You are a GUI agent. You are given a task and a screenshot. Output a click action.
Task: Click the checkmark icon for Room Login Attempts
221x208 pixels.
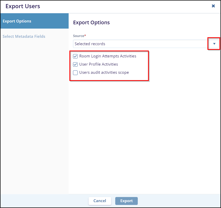click(x=75, y=56)
